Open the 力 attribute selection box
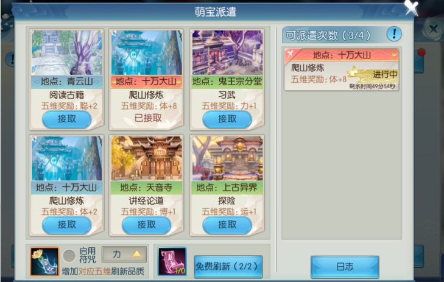 click(124, 254)
